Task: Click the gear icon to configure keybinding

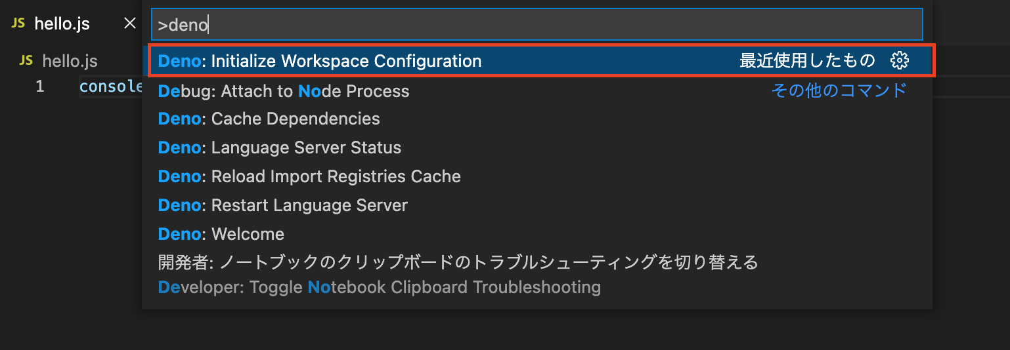Action: tap(899, 61)
